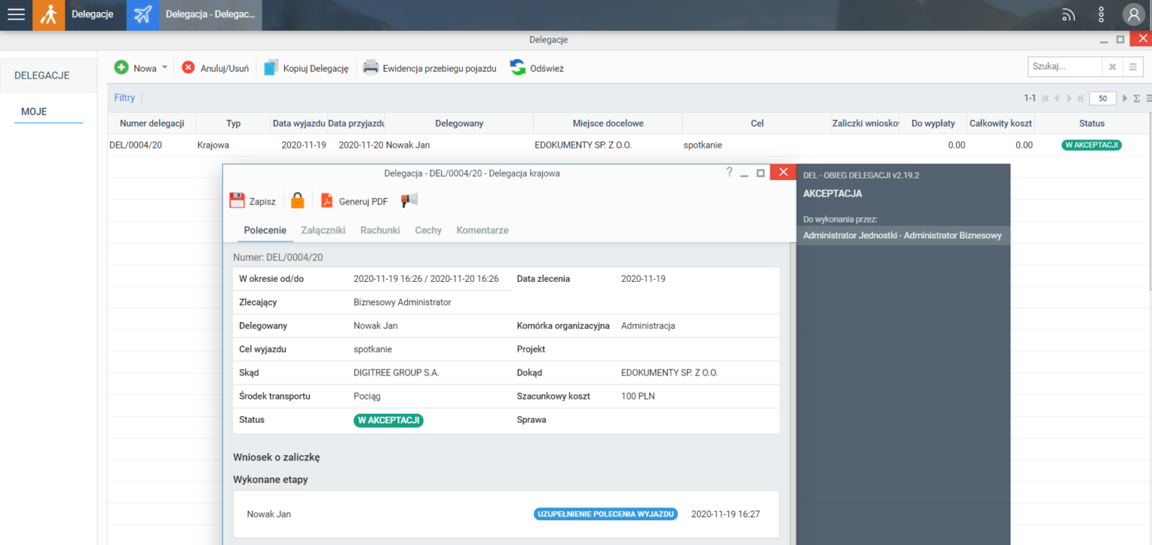Click the Delegacje top bar tab
The height and width of the screenshot is (545, 1152).
tap(93, 14)
